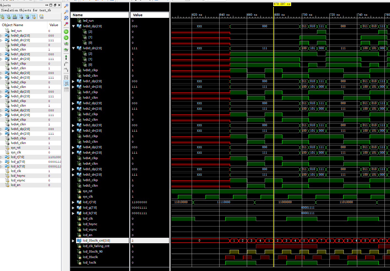Select lcd_35xclk_cnt[3:0] signal row
Image resolution: width=390 pixels, height=271 pixels.
[x=96, y=240]
